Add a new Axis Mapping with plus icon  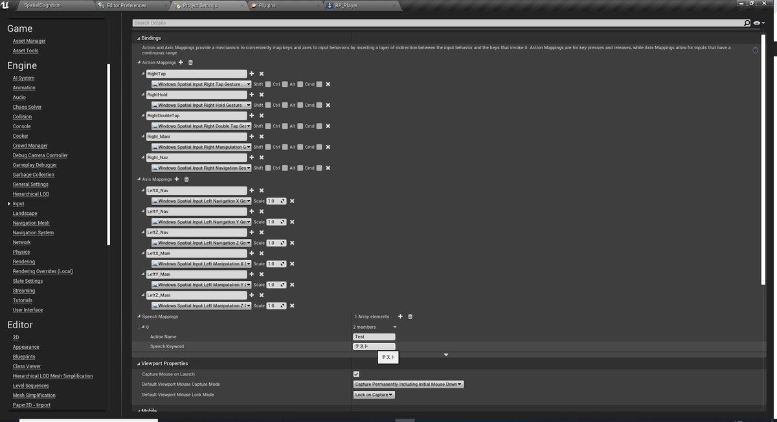[x=177, y=179]
